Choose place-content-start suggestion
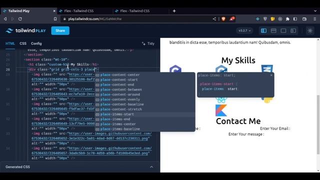Image resolution: width=320 pixels, height=180 pixels. point(144,80)
